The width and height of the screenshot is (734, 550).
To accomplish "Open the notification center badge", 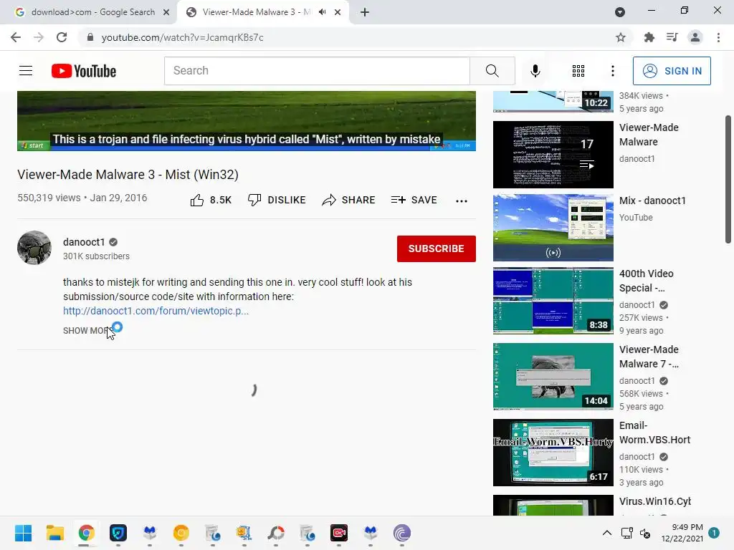I will click(x=714, y=533).
